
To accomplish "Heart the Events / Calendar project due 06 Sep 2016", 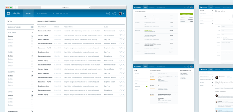I will 121,73.
